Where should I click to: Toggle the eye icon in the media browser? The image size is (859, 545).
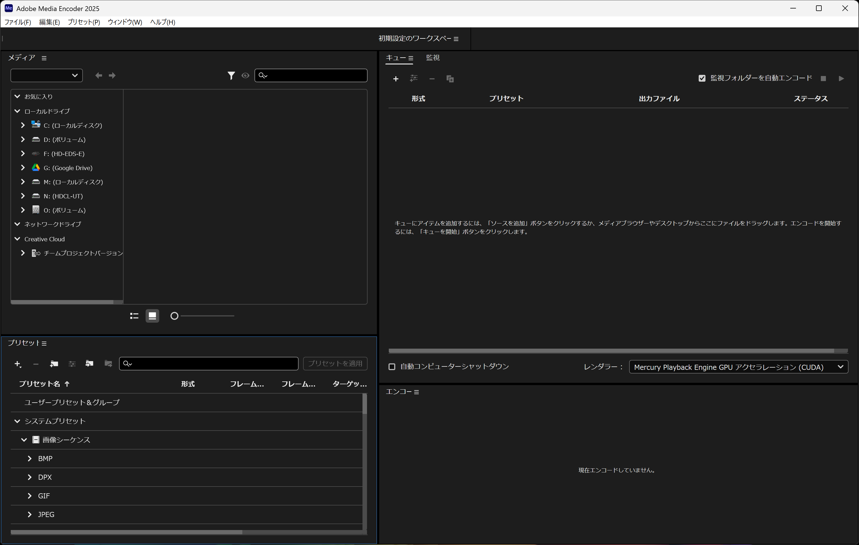point(245,75)
